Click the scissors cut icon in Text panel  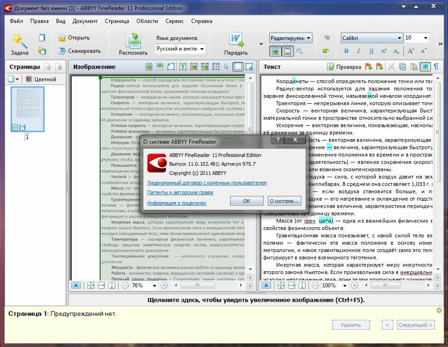[x=391, y=67]
